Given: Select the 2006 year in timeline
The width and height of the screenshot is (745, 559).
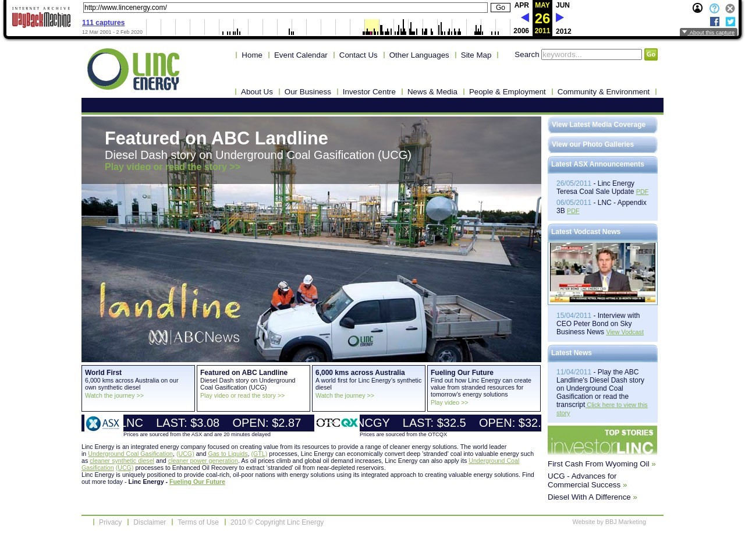Looking at the screenshot, I should 521,31.
